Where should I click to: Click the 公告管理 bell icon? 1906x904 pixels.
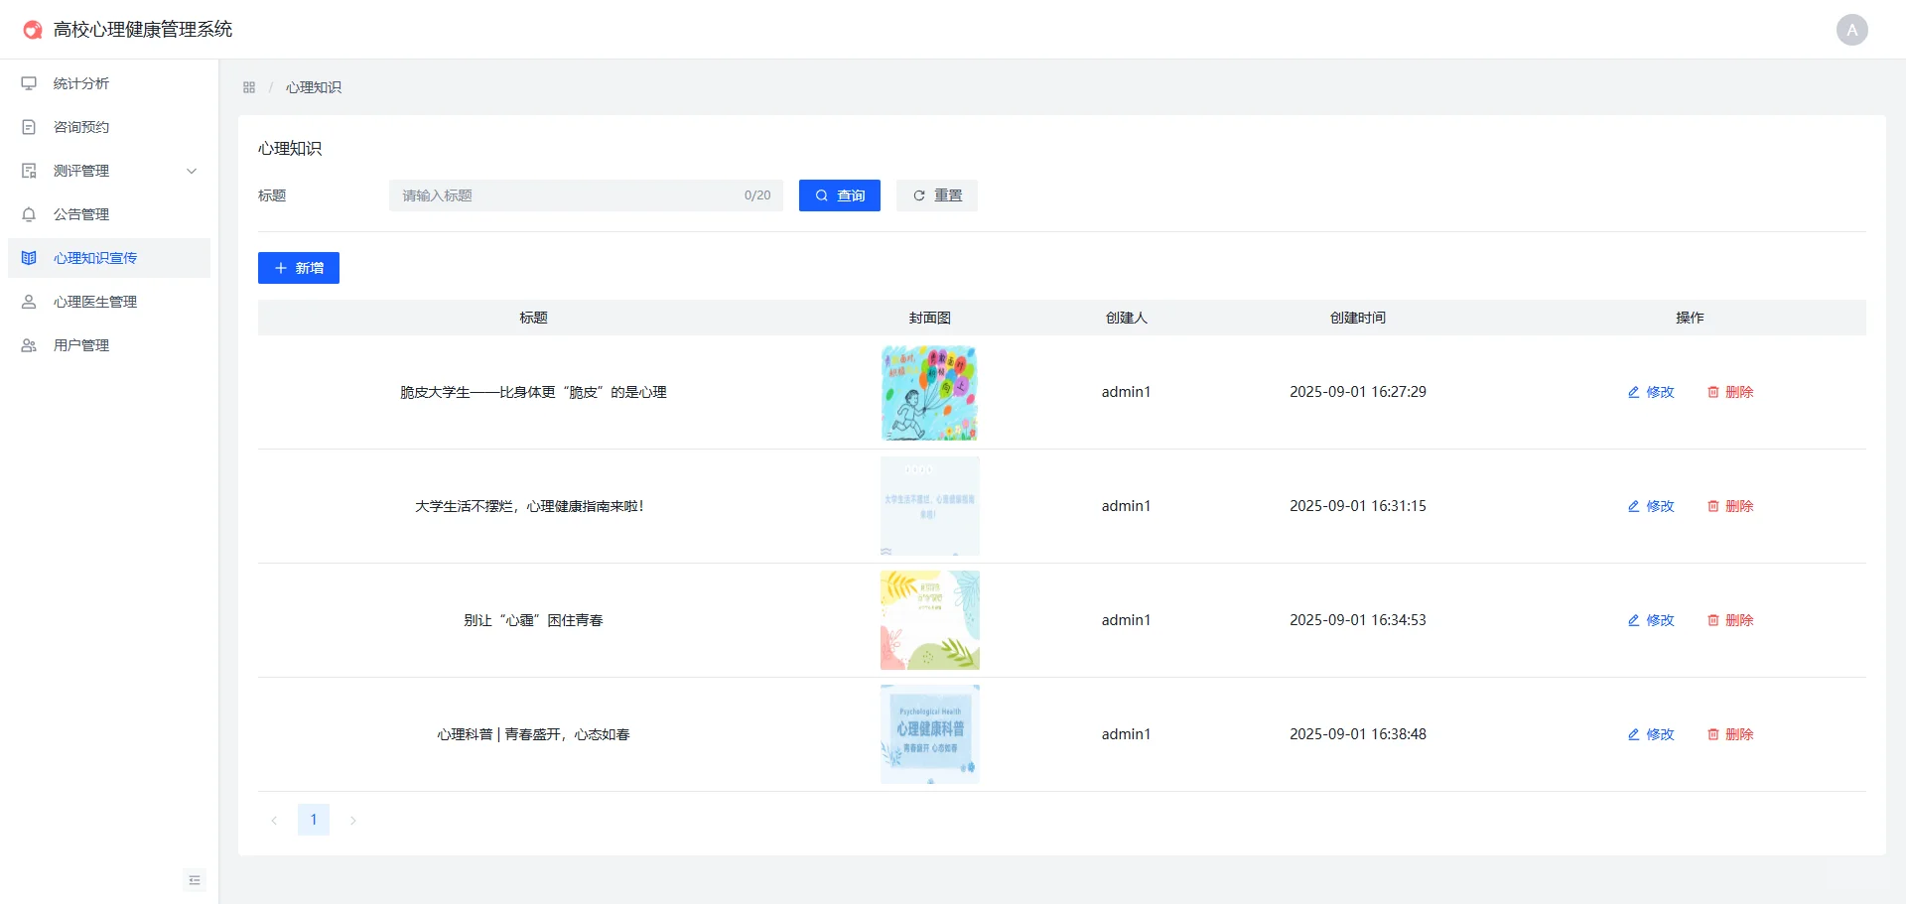[x=29, y=214]
